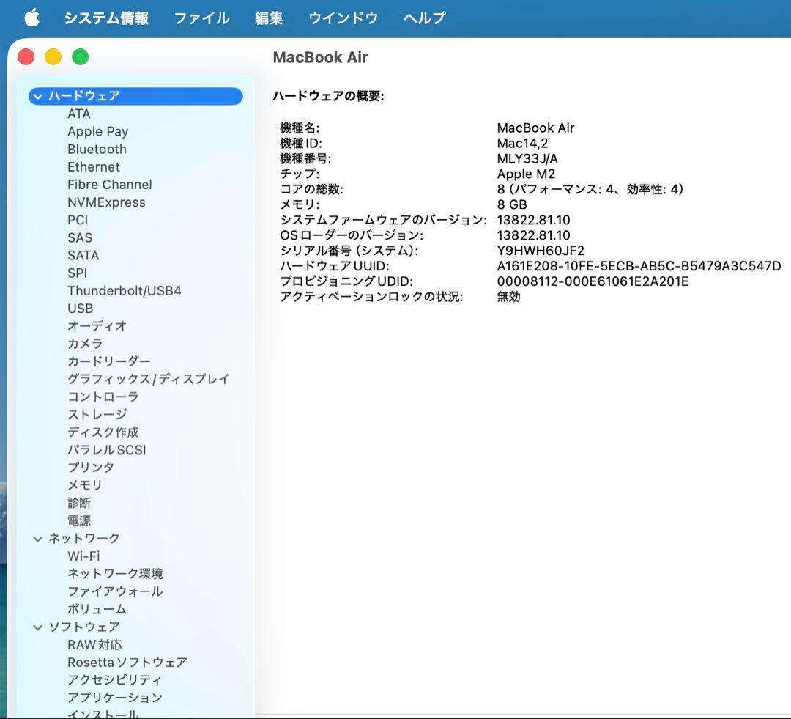The image size is (791, 719).
Task: Select カメラ in the sidebar
Action: pos(85,344)
